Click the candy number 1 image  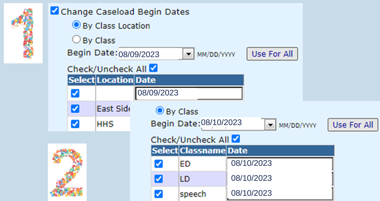23,33
